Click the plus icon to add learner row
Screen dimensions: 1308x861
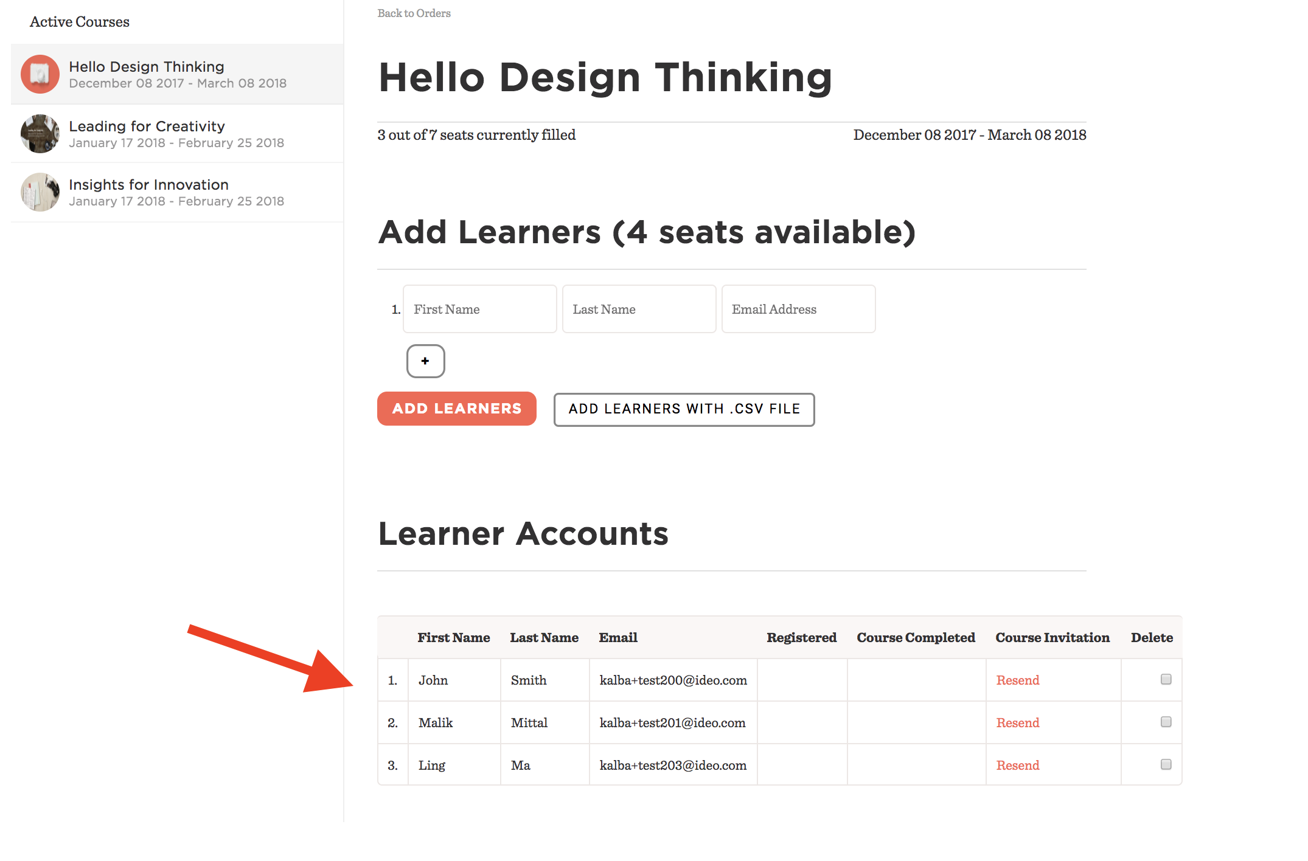click(x=425, y=361)
